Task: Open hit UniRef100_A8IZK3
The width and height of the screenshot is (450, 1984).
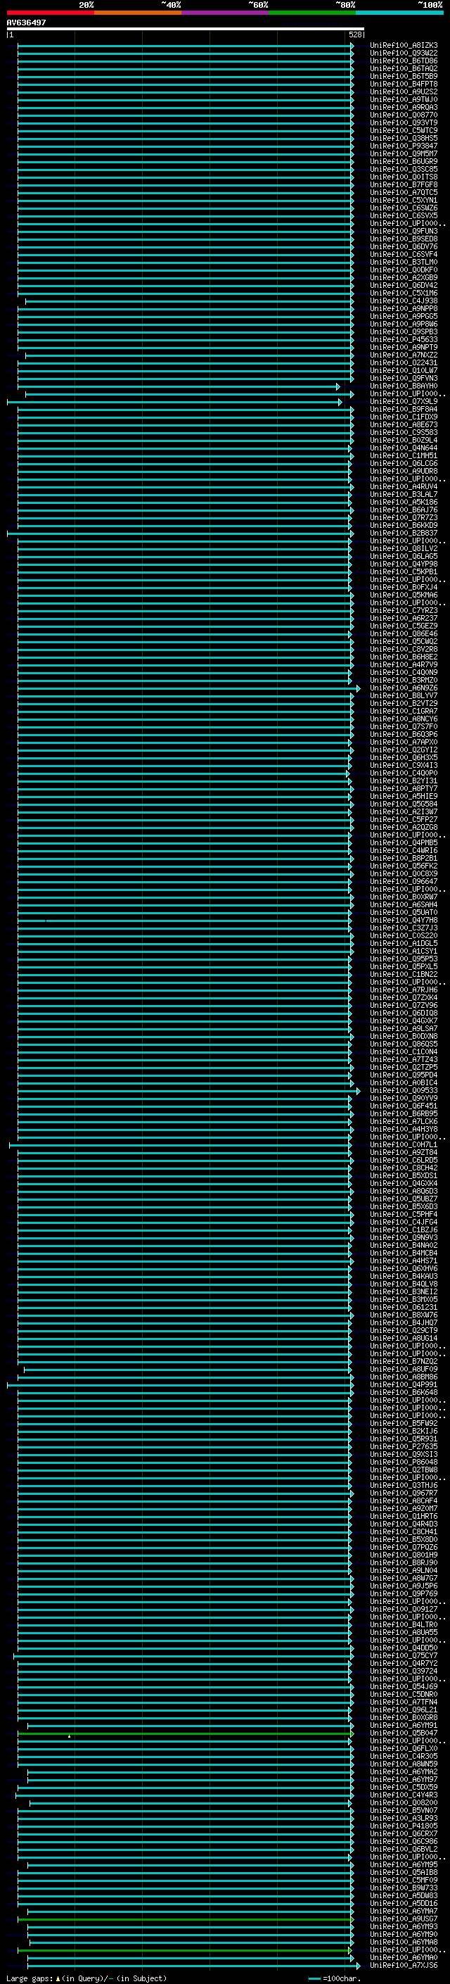Action: (404, 46)
